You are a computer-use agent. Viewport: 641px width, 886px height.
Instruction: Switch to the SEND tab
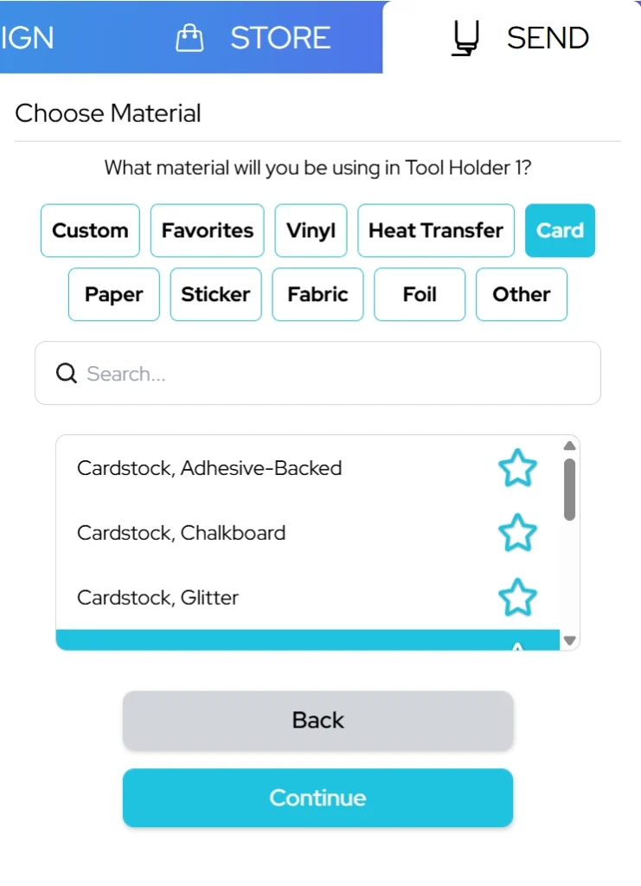coord(547,38)
